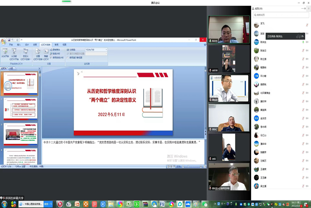311x208 pixels.
Task: Toggle green microphone icon in 陈洪生 row
Action: coord(303,42)
